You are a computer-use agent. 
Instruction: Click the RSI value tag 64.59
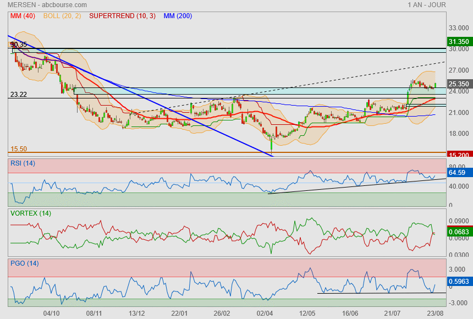(x=457, y=173)
